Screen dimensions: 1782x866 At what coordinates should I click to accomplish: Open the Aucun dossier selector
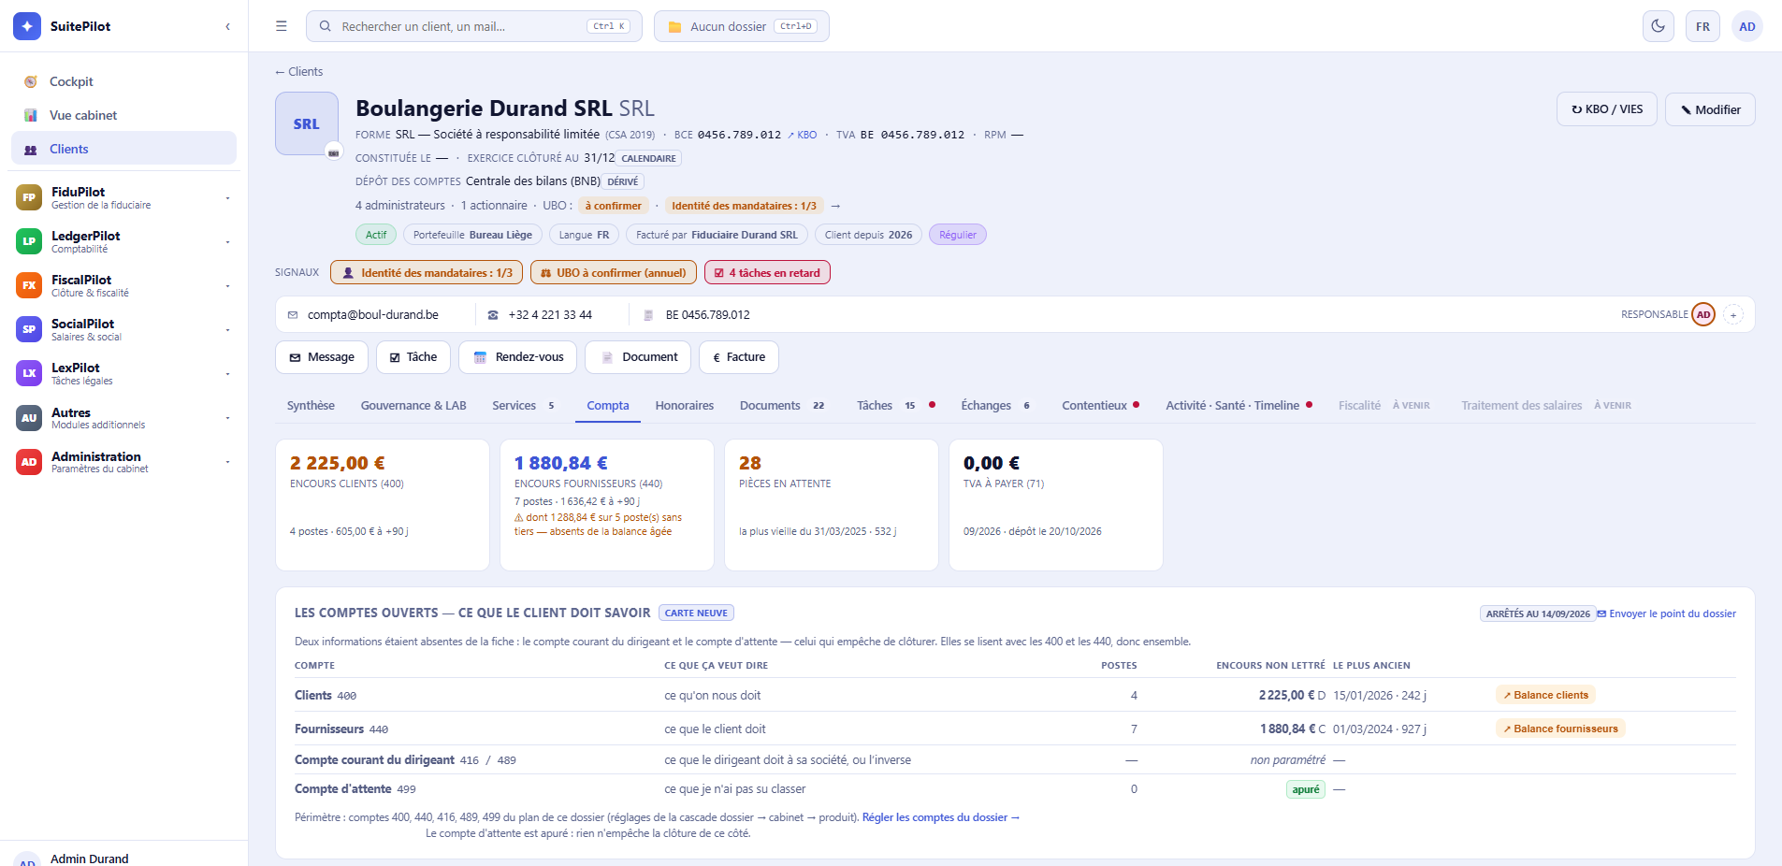742,26
